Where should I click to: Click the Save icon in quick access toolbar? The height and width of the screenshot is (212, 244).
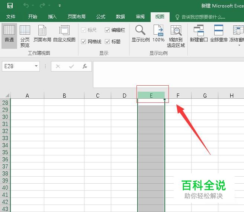tap(10, 6)
